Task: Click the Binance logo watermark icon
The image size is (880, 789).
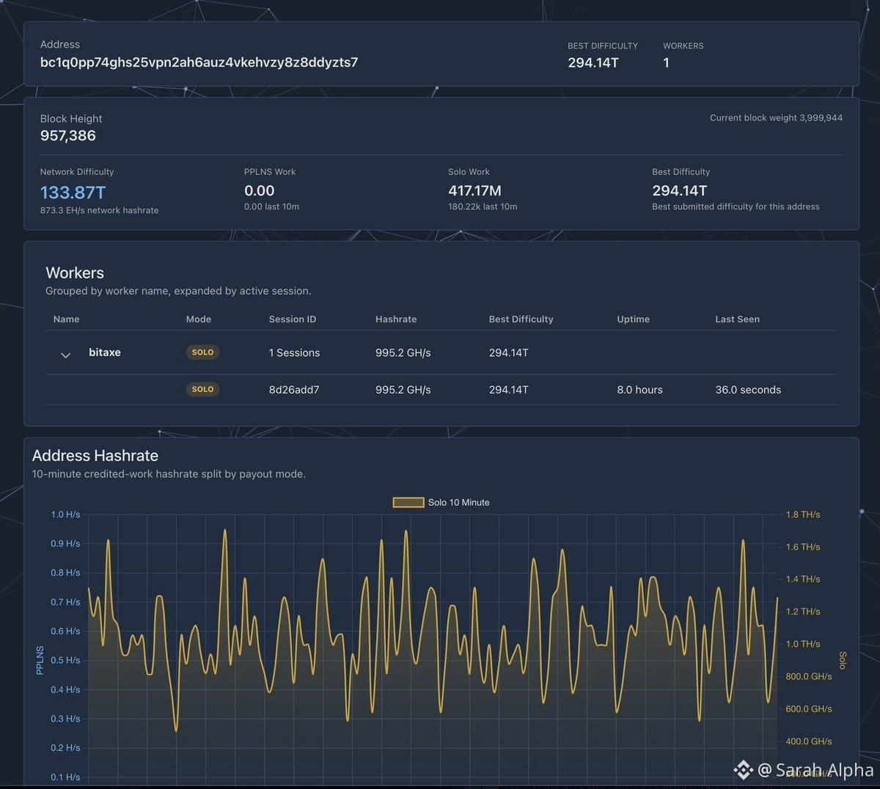Action: click(743, 769)
